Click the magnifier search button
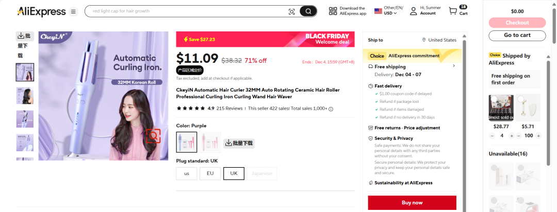This screenshot has height=212, width=557. (x=308, y=11)
